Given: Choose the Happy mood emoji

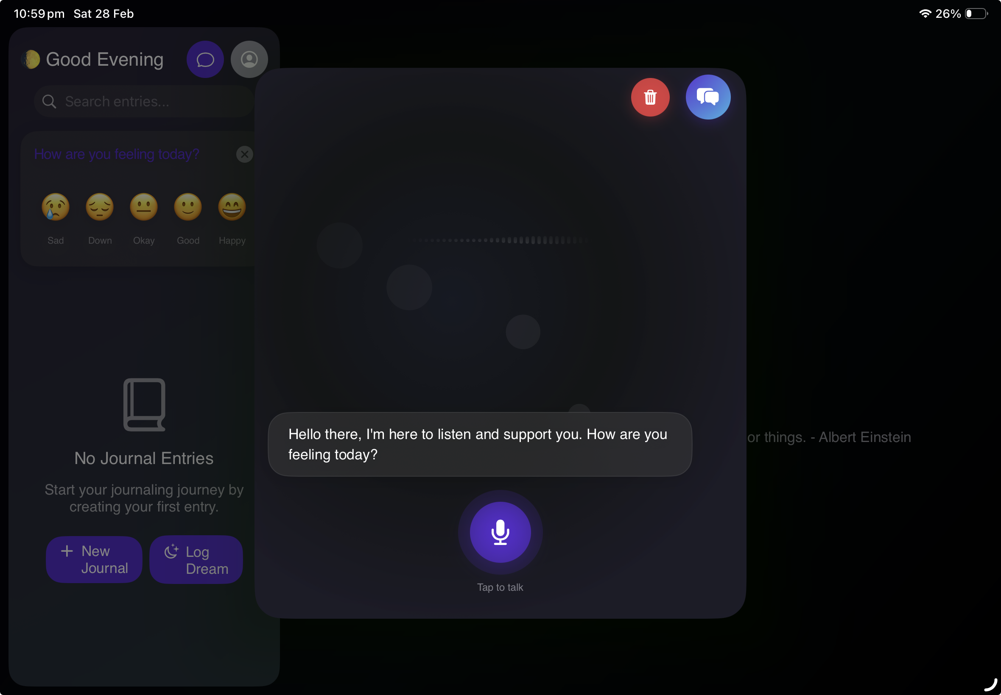Looking at the screenshot, I should pyautogui.click(x=232, y=207).
